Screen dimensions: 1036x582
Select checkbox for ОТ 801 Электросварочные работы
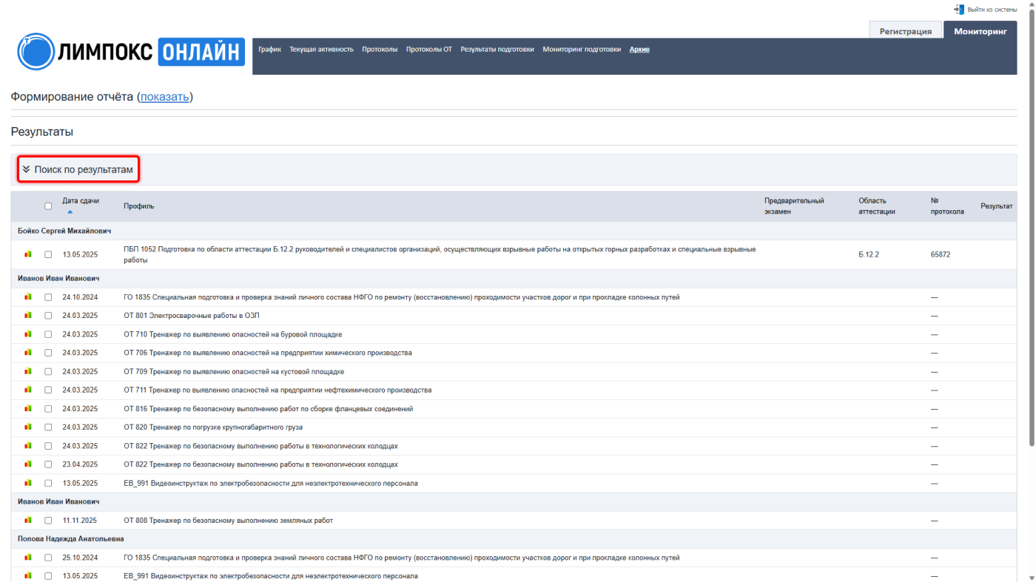(48, 316)
